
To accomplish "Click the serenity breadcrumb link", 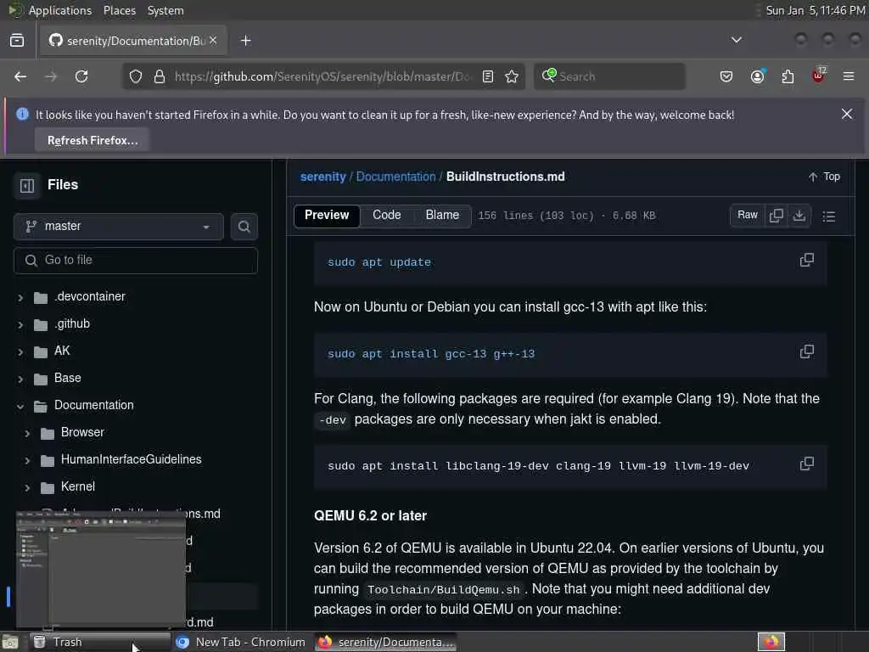I will point(322,177).
